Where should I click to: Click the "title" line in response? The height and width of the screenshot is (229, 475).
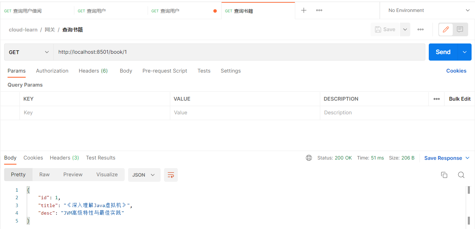(85, 205)
